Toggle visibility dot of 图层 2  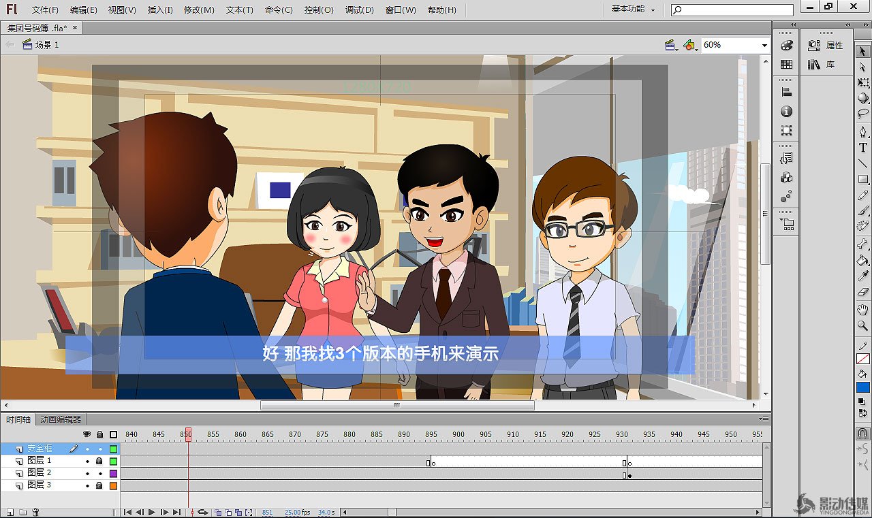click(x=87, y=473)
